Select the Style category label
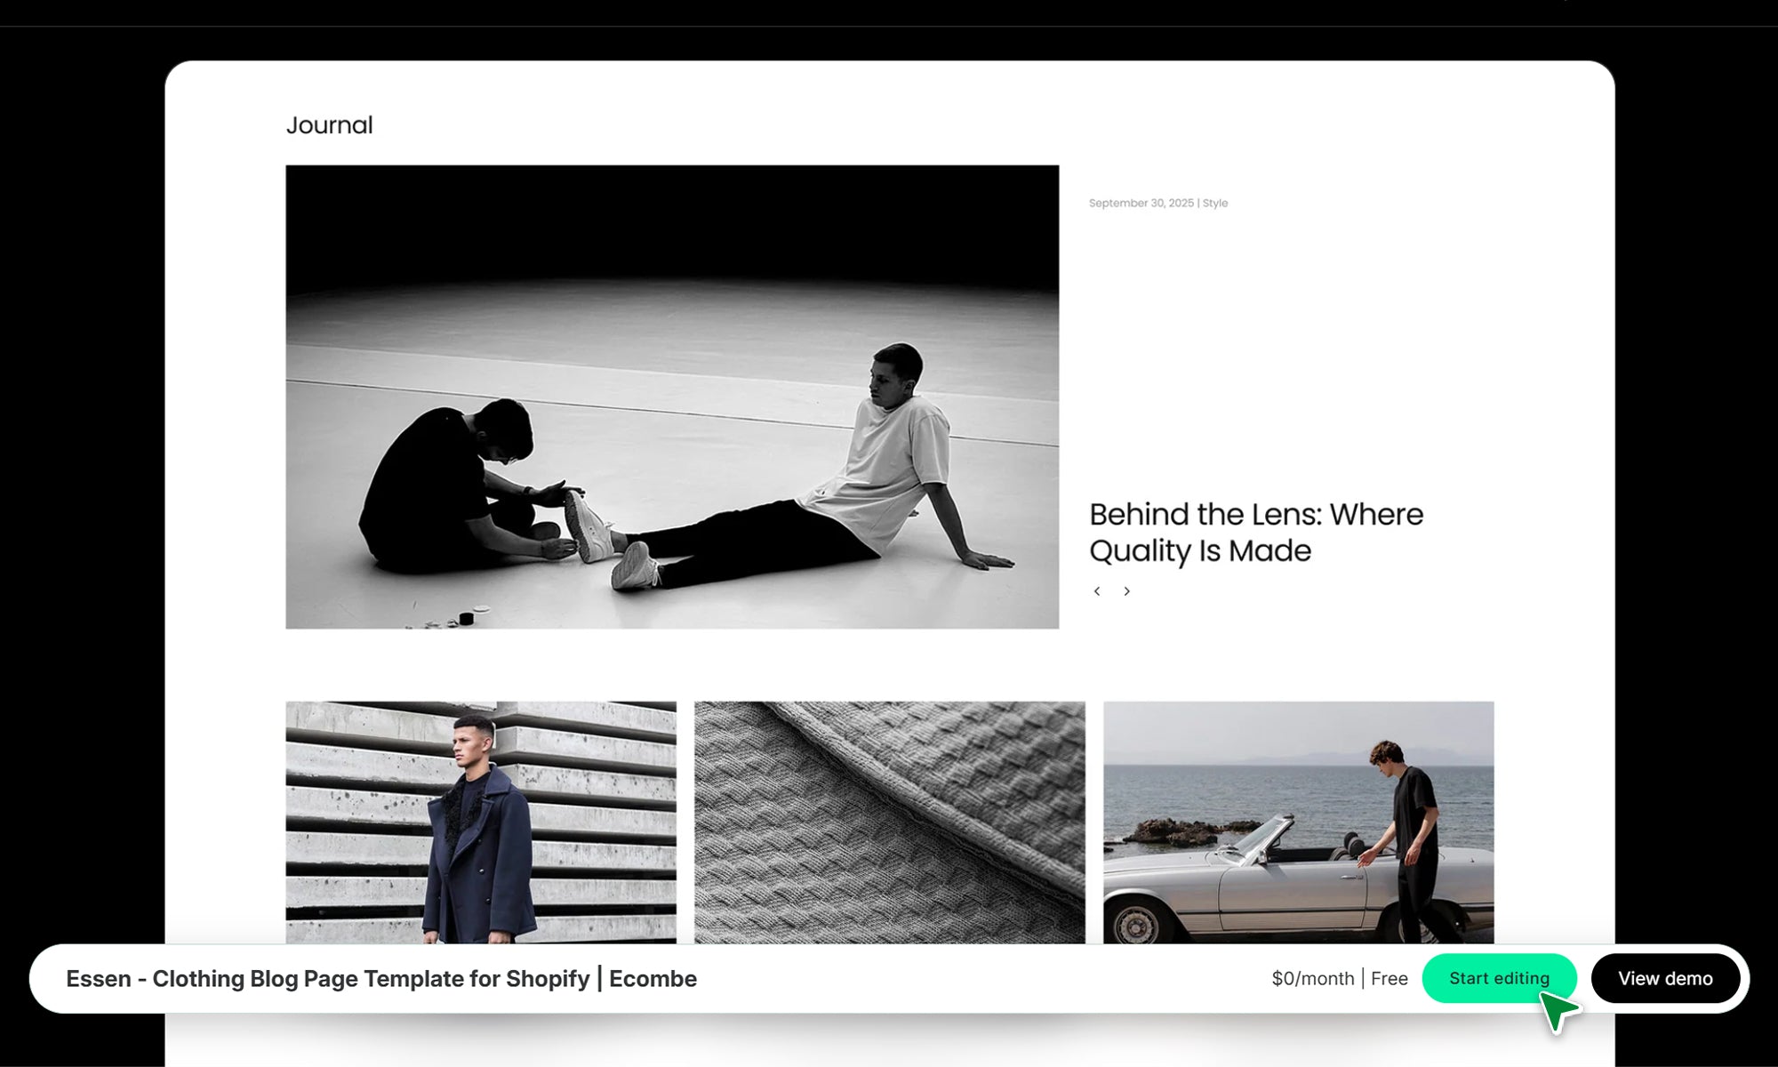1778x1067 pixels. click(1215, 204)
